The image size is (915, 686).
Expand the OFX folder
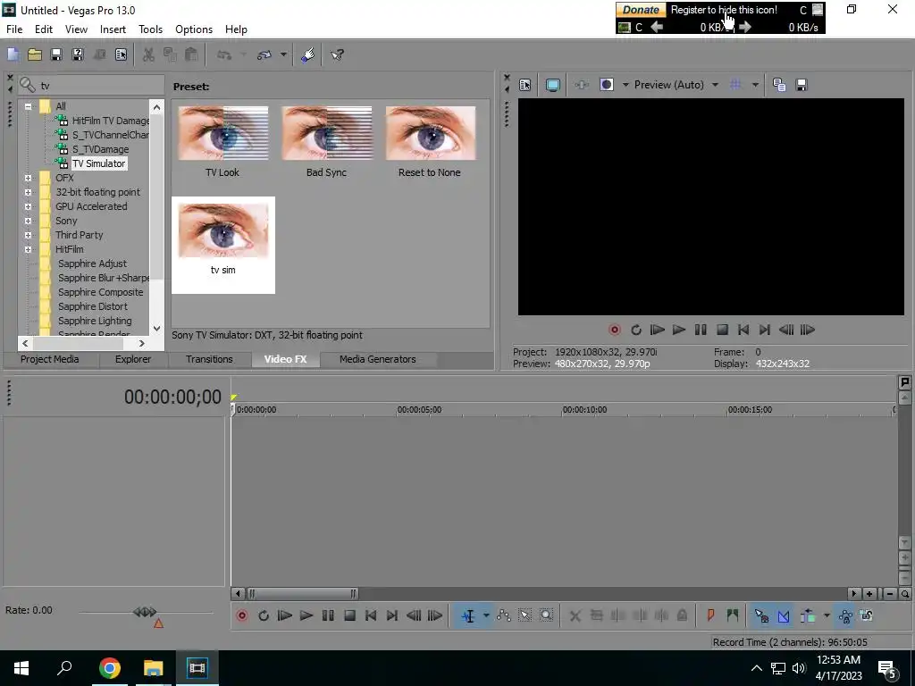28,178
